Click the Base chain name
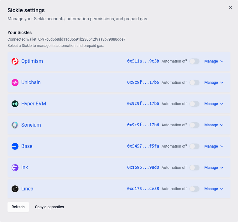238x222 pixels. tap(27, 146)
